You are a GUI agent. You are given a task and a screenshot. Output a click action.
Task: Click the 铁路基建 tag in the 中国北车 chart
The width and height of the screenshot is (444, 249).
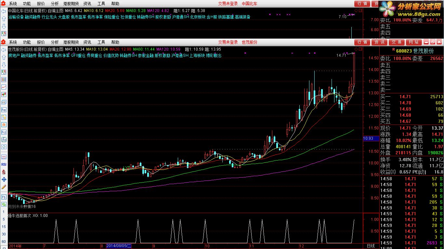coord(226,17)
